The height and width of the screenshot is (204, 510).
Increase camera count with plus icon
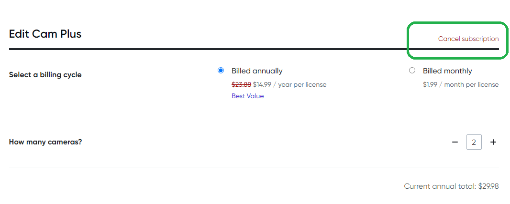point(493,142)
